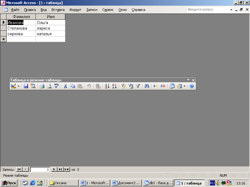The width and height of the screenshot is (250, 187).
Task: Open Print Preview from the toolbar
Action: 49,86
